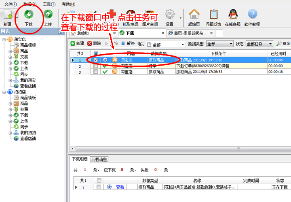Collapse the 淘宝店 tree node
The width and height of the screenshot is (291, 202).
4,40
